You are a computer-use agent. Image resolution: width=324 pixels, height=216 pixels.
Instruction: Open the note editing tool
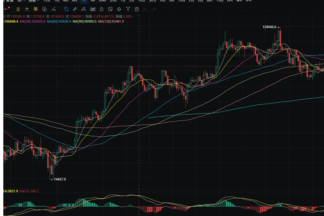pos(110,9)
